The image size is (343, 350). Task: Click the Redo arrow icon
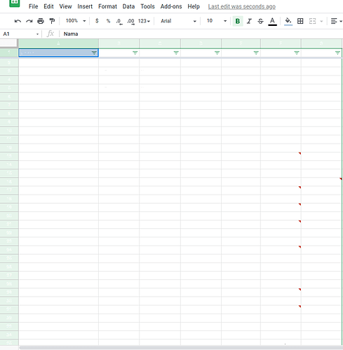tap(29, 21)
